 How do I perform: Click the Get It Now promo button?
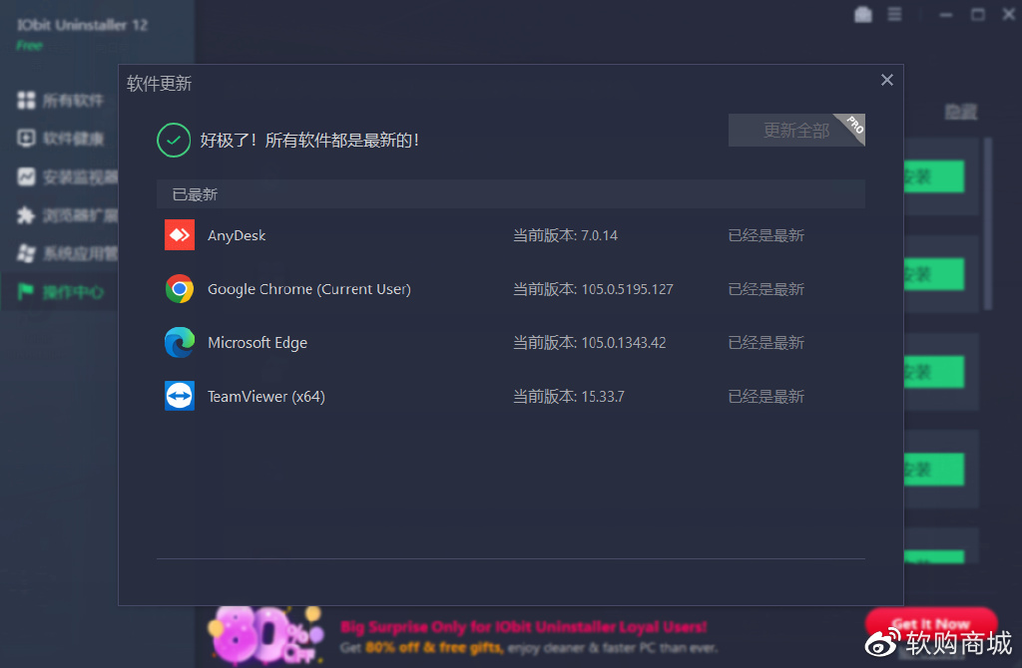pyautogui.click(x=931, y=622)
